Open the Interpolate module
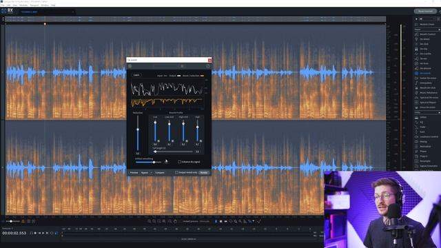Screen dimensions: 441x248 (426, 83)
